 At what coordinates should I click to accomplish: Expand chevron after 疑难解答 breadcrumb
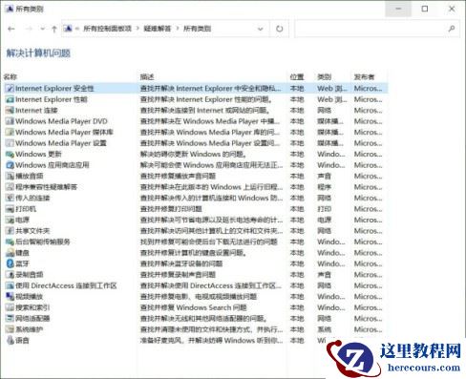[x=178, y=29]
